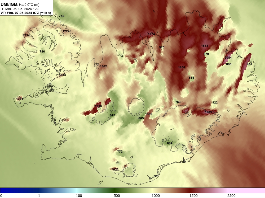Click the 1833 height label
This screenshot has width=265, height=198.
205,46
